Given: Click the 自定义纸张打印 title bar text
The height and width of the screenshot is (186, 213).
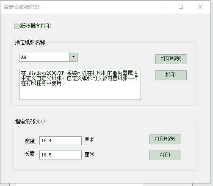Looking at the screenshot, I should 22,7.
